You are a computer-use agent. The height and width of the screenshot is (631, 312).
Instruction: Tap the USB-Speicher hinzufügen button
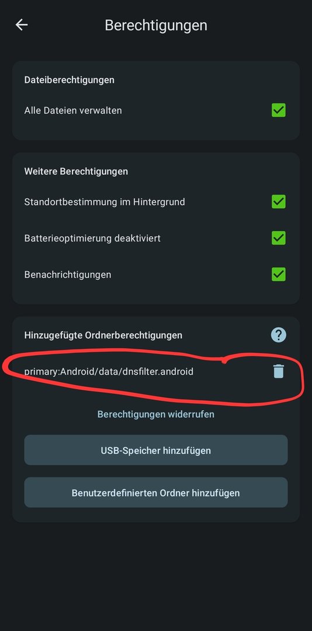tap(156, 450)
